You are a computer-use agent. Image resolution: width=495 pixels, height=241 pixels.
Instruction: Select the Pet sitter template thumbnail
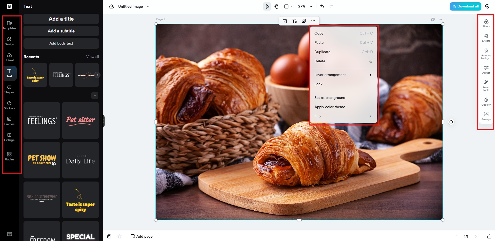click(80, 120)
